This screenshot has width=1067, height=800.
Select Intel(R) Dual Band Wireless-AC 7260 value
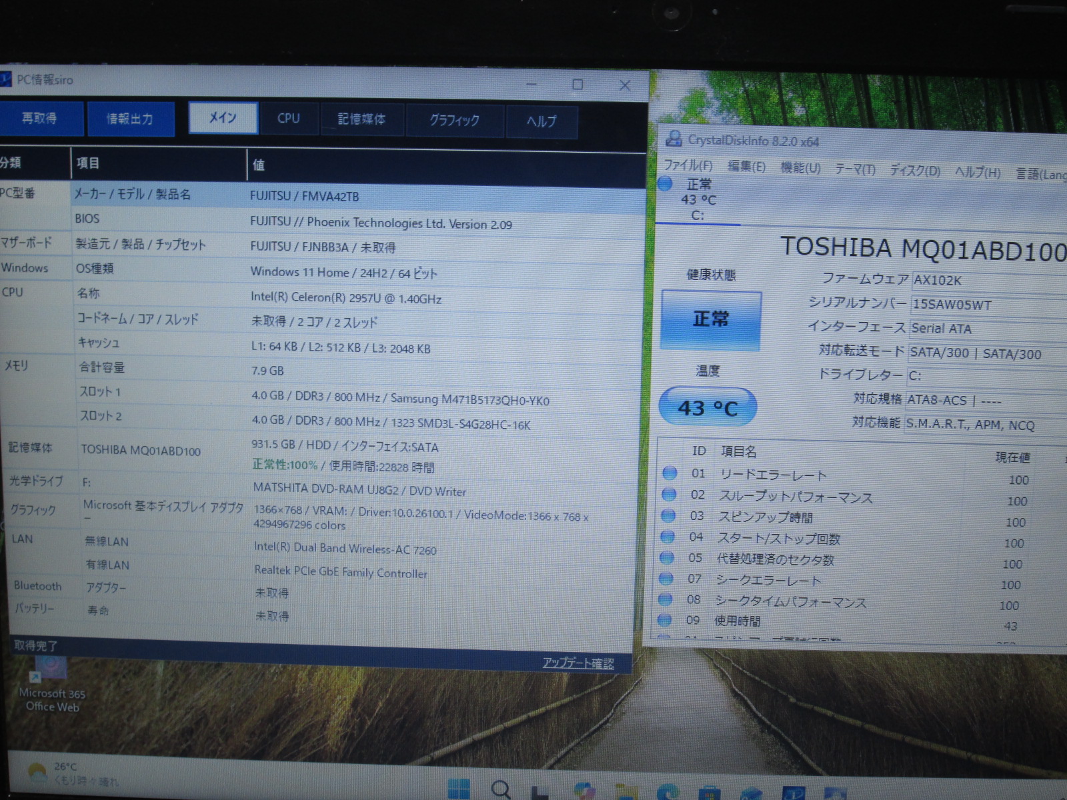pyautogui.click(x=345, y=549)
